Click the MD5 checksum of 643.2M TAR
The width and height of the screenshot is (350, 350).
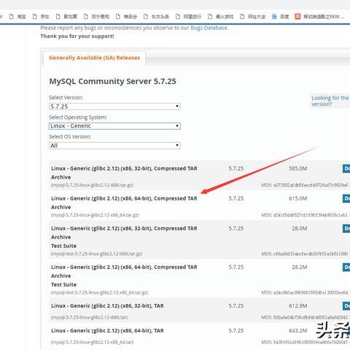coord(305,342)
